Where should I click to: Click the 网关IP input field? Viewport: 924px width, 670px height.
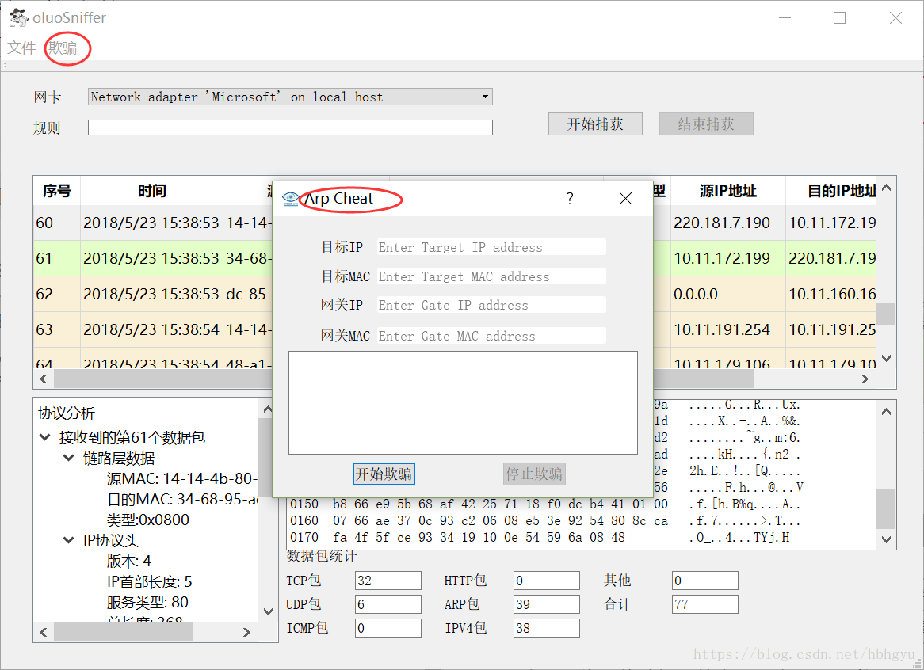click(491, 305)
